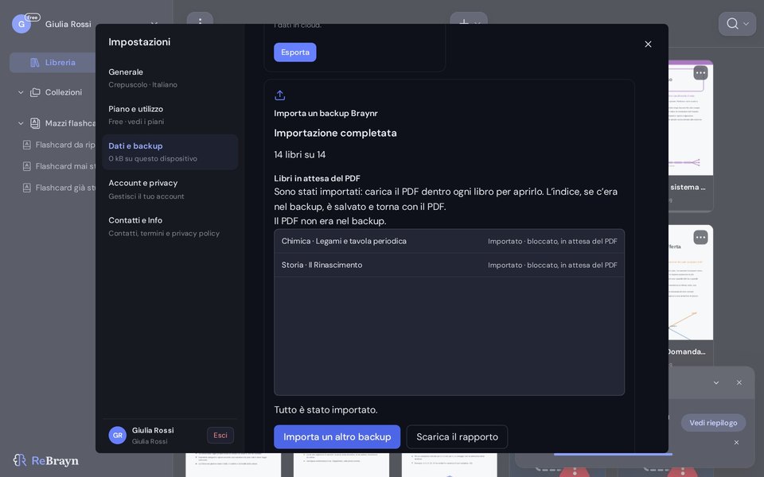Open the Domanda book thumbnail in library
Image resolution: width=764 pixels, height=477 pixels.
click(x=691, y=282)
